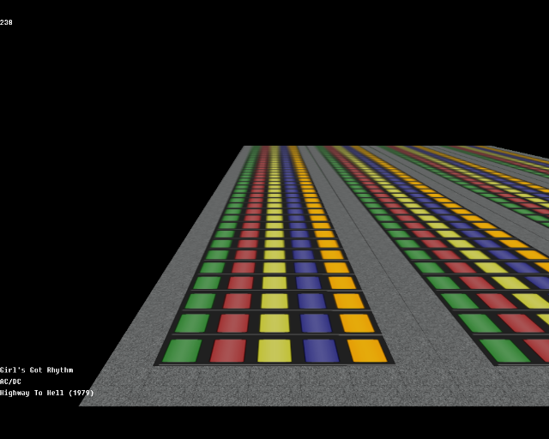Click the song title Girl's Got Rhythm

(36, 370)
